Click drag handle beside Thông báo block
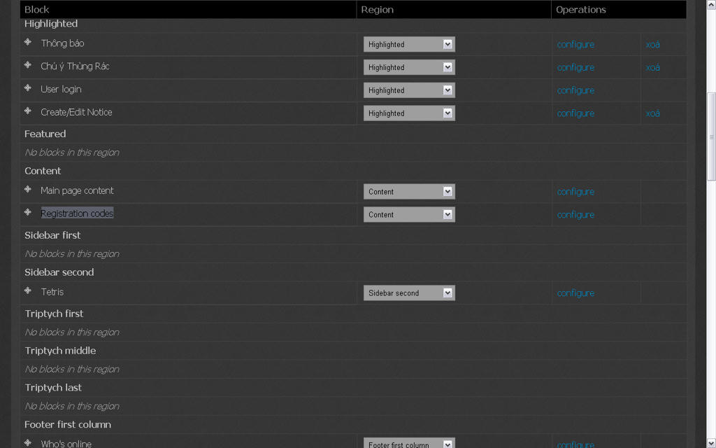Image resolution: width=716 pixels, height=448 pixels. click(28, 43)
